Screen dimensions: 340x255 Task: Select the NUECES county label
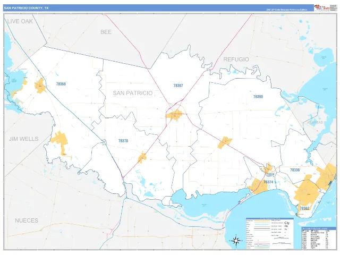27,220
